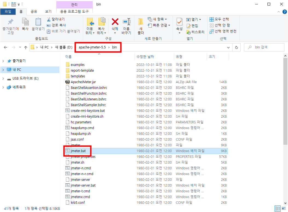Open Easy access (빠른 연결) dropdown
Screen dimensions: 288x212
159,25
